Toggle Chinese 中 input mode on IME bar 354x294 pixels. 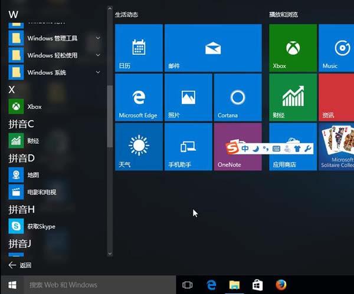(245, 148)
